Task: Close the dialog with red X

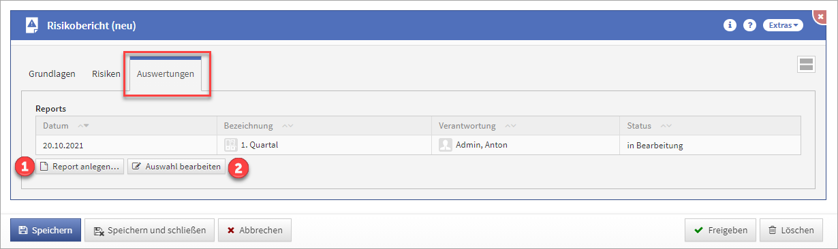Action: [x=820, y=16]
